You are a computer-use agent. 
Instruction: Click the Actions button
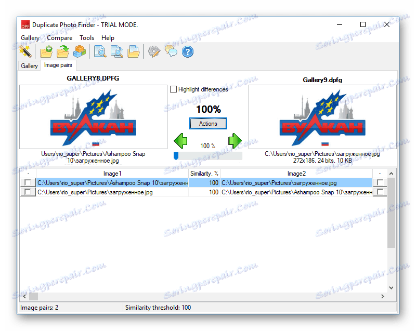coord(208,124)
